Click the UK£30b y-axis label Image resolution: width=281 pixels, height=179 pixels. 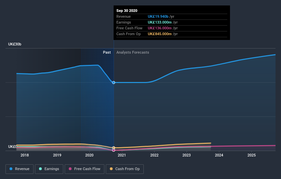click(15, 44)
